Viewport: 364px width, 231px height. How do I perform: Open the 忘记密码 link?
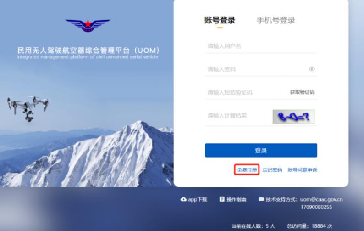pyautogui.click(x=272, y=170)
